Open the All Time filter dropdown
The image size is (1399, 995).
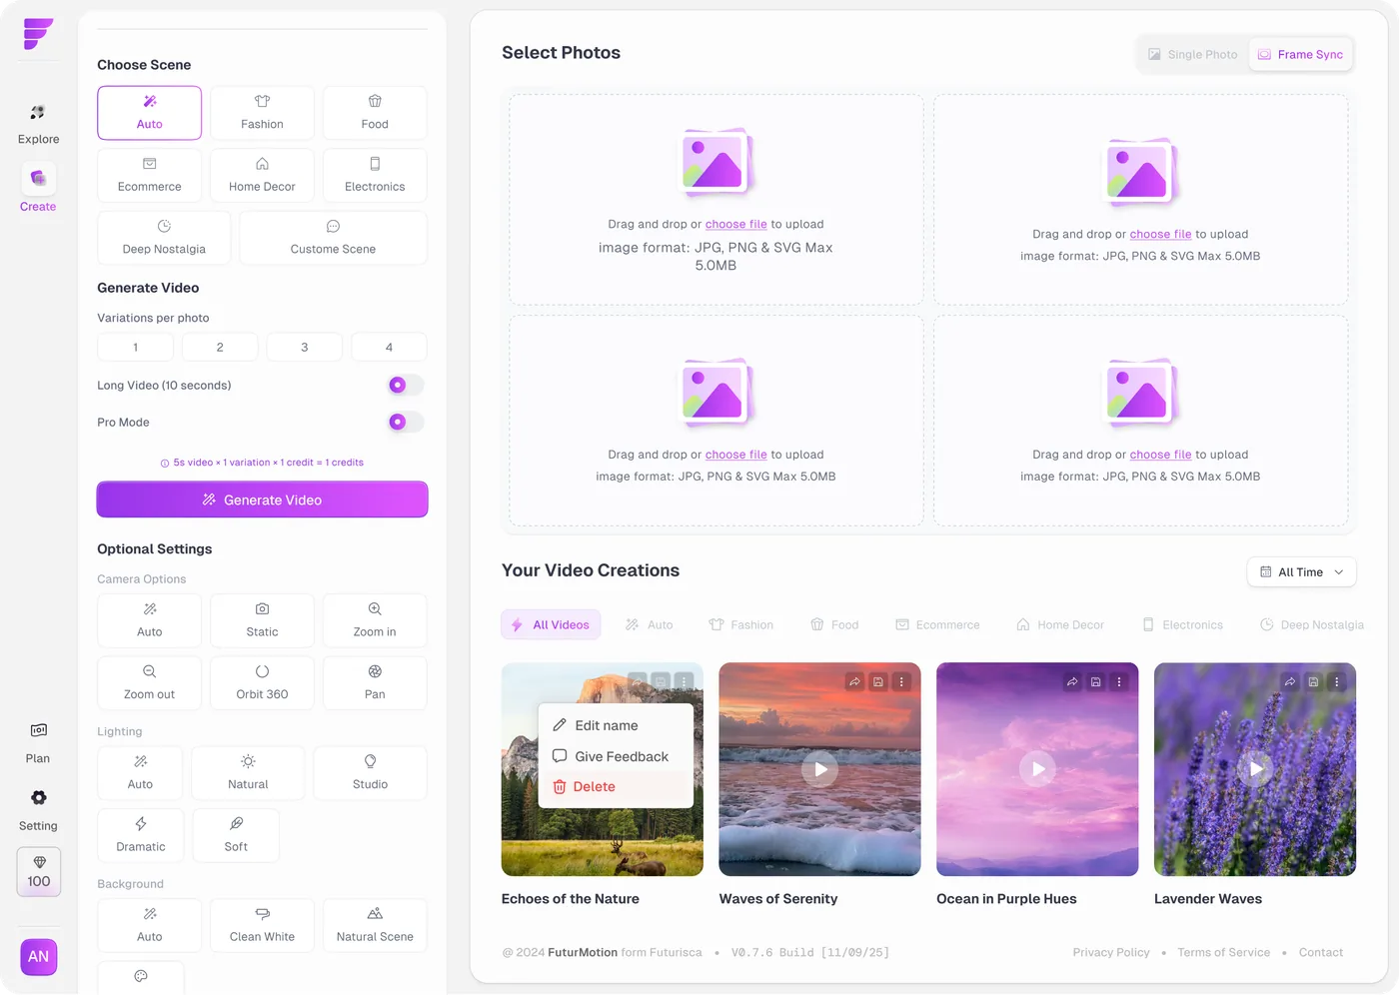click(1301, 571)
